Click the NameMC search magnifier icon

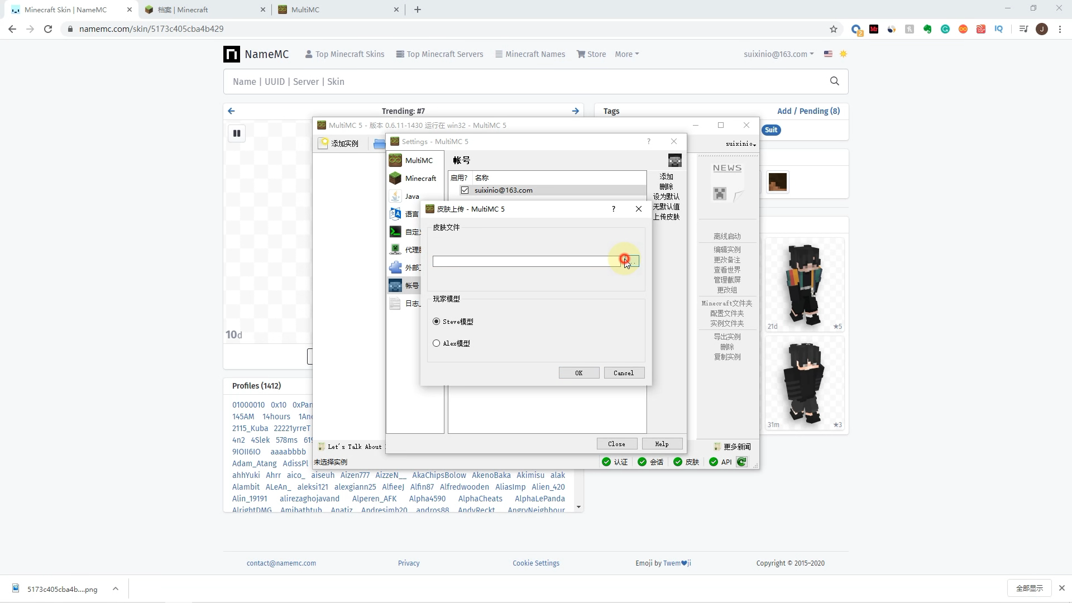pos(834,82)
